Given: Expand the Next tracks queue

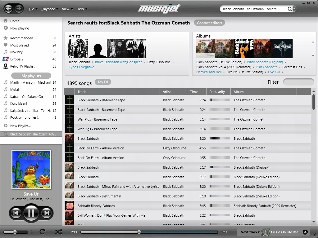Looking at the screenshot, I should (x=305, y=232).
